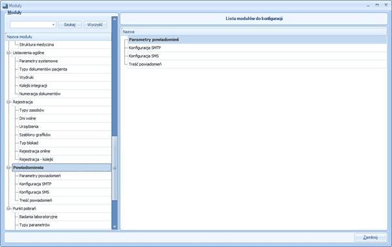This screenshot has width=392, height=247.
Task: Select Badania laboratoryjne tree item
Action: coord(38,217)
